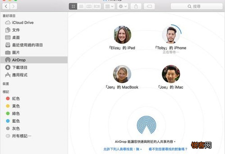225x154 pixels.
Task: Open 圖片 in the sidebar
Action: (34, 53)
